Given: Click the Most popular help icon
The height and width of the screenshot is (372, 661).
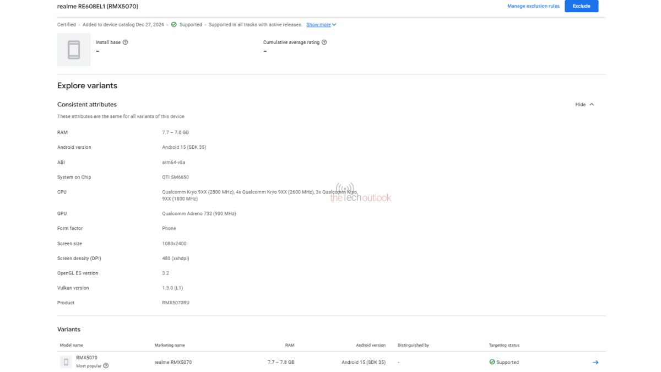Looking at the screenshot, I should coord(106,365).
